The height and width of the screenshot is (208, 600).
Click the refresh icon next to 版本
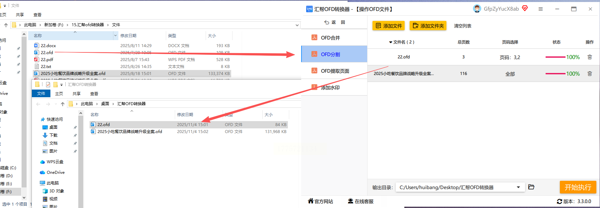point(560,201)
